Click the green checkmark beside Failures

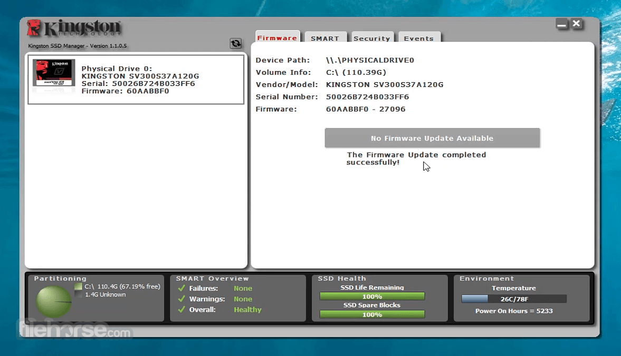tap(181, 288)
